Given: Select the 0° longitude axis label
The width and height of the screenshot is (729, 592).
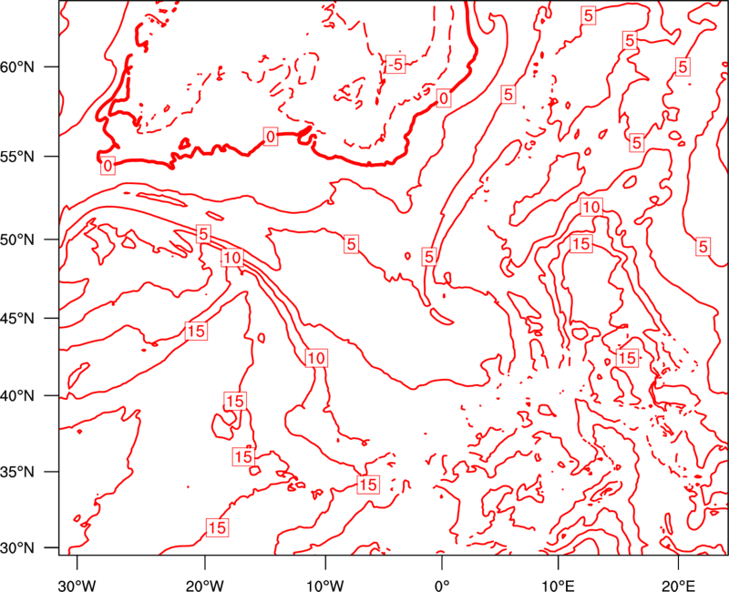Looking at the screenshot, I should 442,586.
